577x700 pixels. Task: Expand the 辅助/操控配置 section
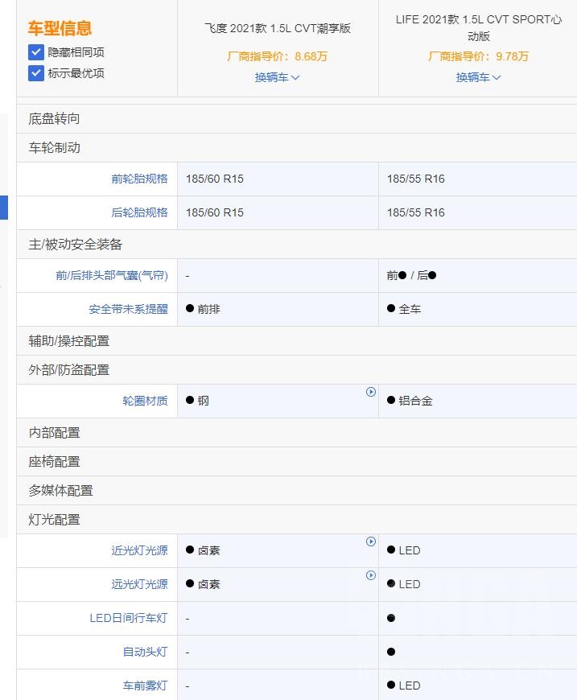69,341
